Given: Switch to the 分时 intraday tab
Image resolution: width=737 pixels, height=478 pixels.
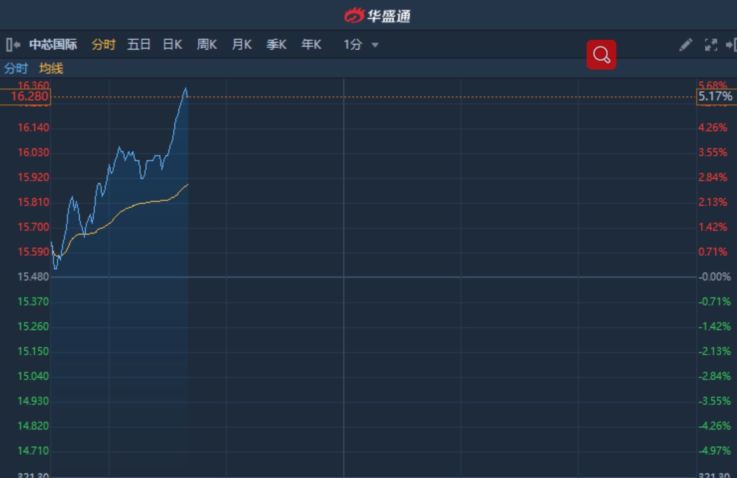Looking at the screenshot, I should [103, 45].
